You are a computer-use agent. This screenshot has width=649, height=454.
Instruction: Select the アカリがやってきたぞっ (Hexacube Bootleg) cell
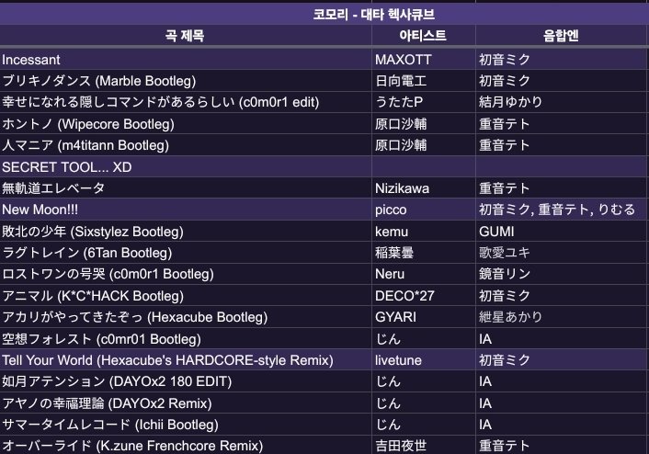click(186, 317)
